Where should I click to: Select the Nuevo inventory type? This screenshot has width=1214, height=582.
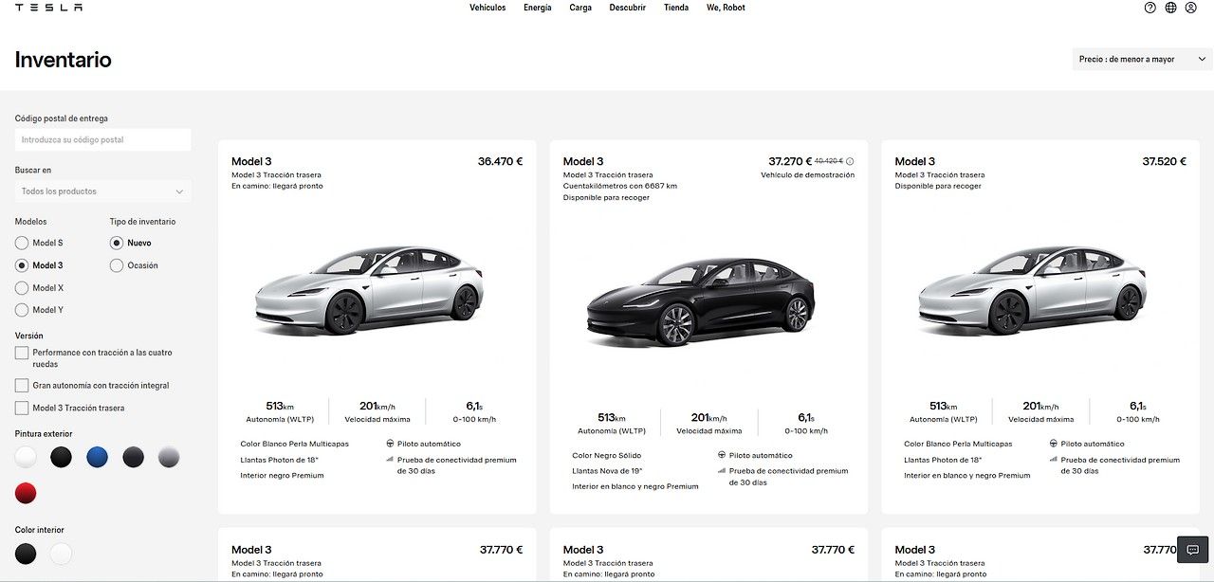[117, 244]
